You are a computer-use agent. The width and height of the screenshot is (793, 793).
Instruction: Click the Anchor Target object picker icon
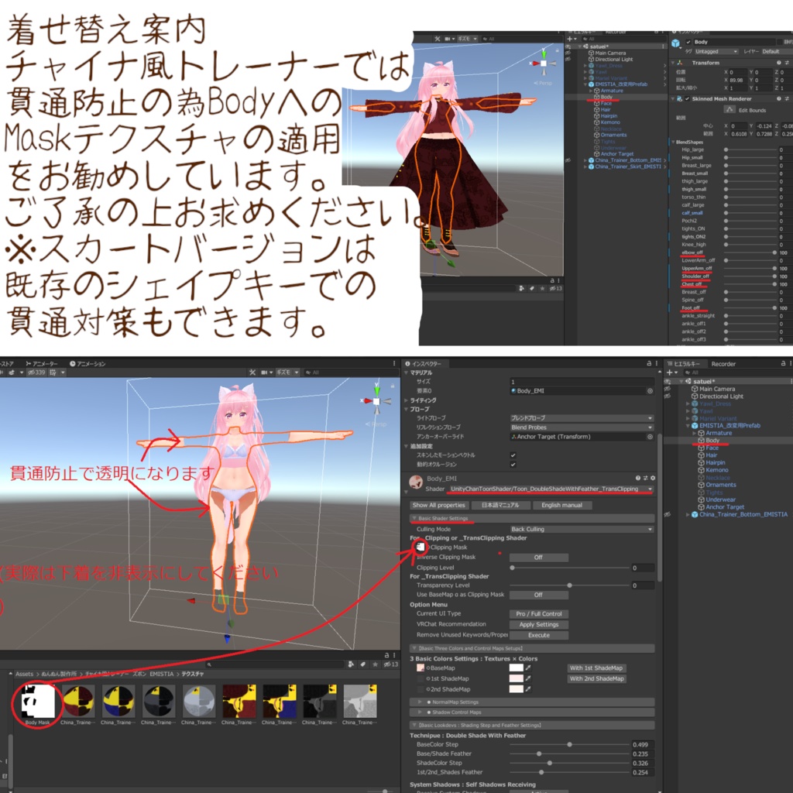click(x=650, y=437)
